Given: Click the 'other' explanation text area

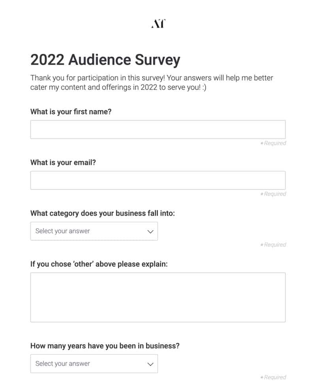Looking at the screenshot, I should 158,297.
